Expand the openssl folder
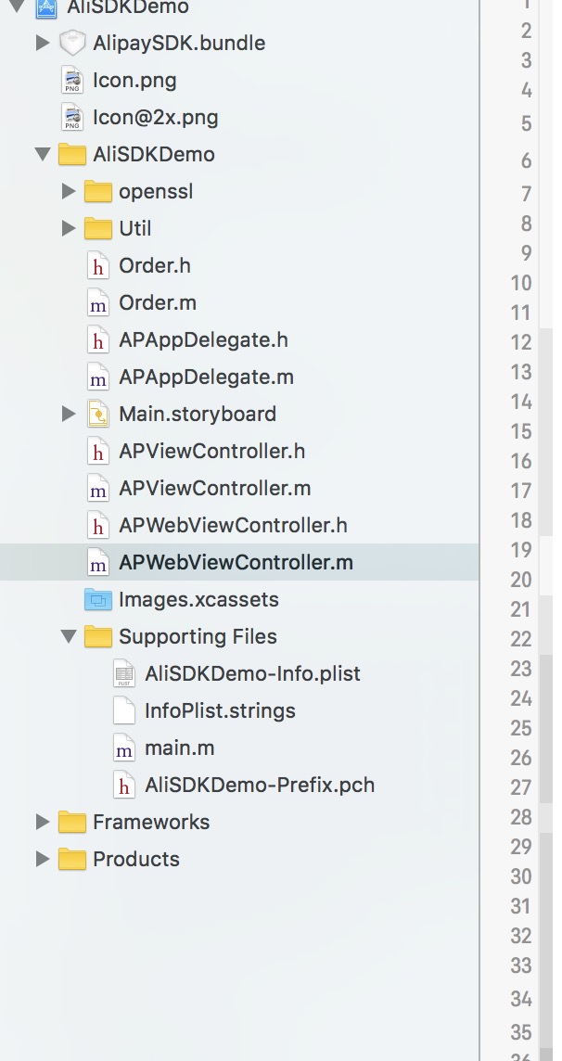Screen dimensions: 562x1061 [x=69, y=191]
